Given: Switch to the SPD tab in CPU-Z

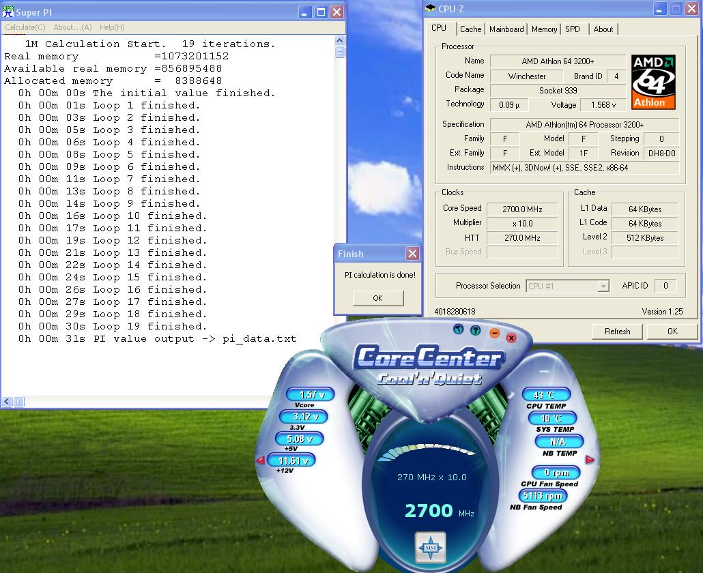Looking at the screenshot, I should [572, 29].
